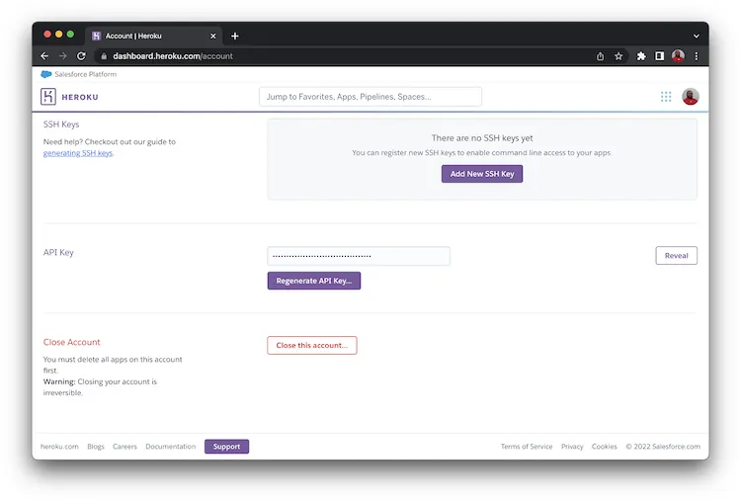Open Terms of Service link

(527, 447)
